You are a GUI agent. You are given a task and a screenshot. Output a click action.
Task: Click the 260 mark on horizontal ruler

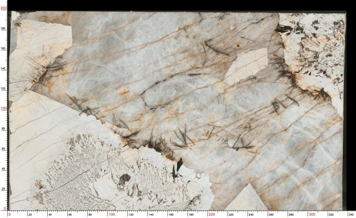[271, 214]
